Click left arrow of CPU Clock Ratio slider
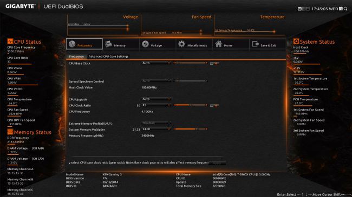 [174, 105]
